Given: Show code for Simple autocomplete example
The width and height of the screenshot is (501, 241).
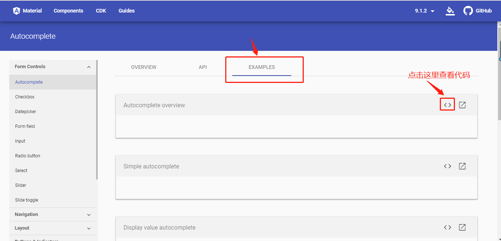Looking at the screenshot, I should [447, 166].
